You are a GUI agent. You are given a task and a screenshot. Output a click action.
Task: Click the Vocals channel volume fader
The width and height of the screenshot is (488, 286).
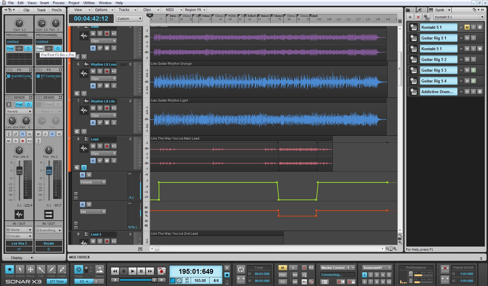[x=49, y=171]
